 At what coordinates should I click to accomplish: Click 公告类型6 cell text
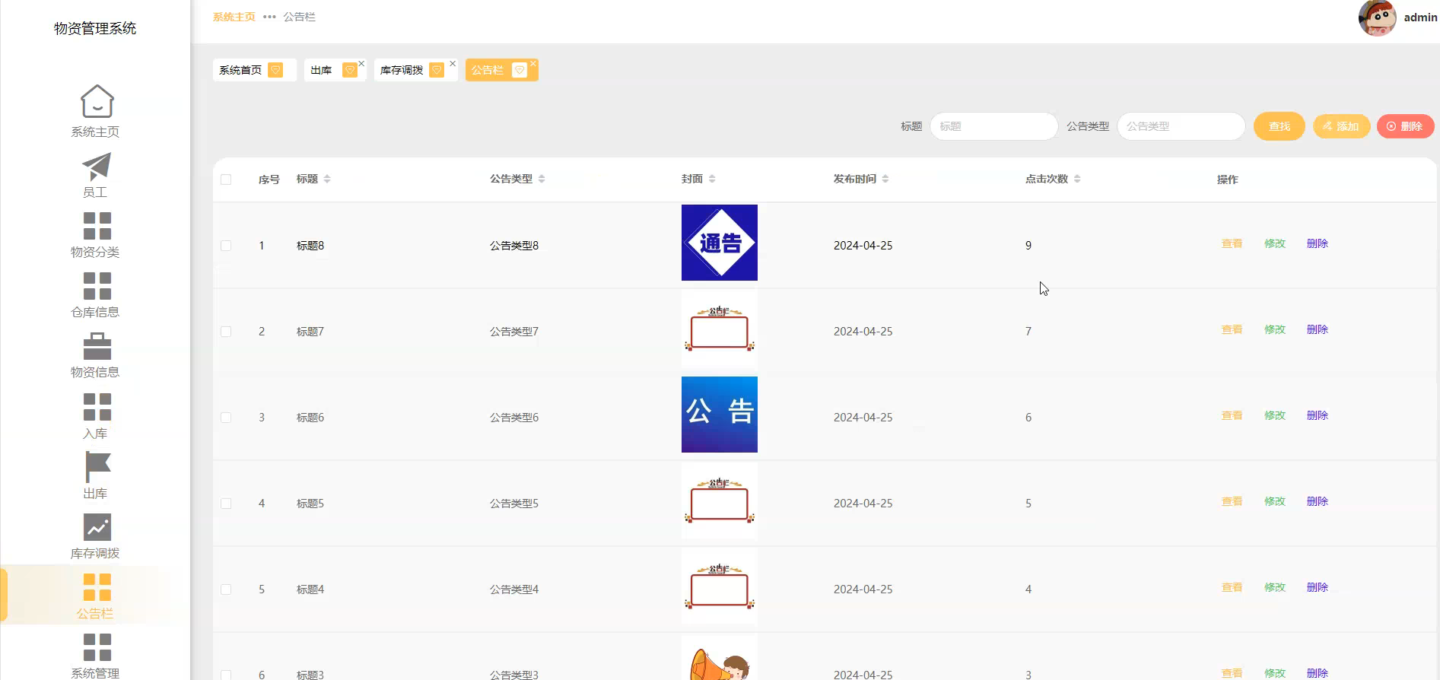[514, 418]
